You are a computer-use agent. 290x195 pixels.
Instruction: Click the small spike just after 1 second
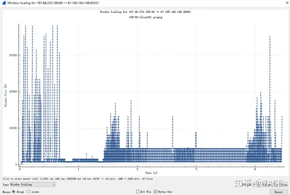click(x=86, y=156)
